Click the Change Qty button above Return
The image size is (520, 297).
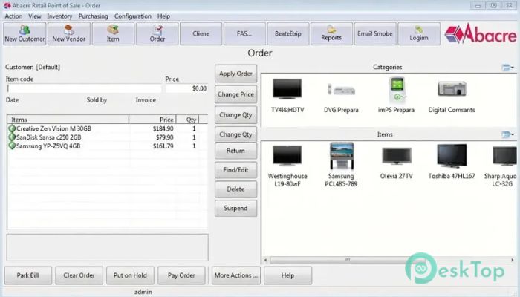pyautogui.click(x=235, y=134)
